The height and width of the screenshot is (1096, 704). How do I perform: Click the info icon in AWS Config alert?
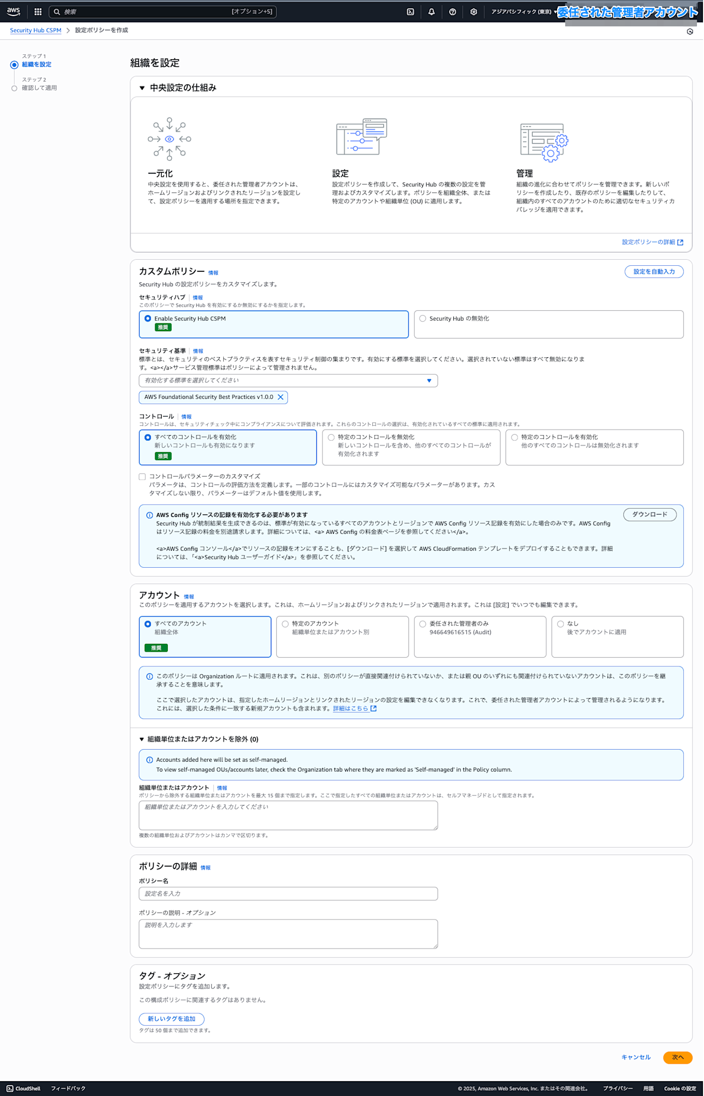point(150,515)
